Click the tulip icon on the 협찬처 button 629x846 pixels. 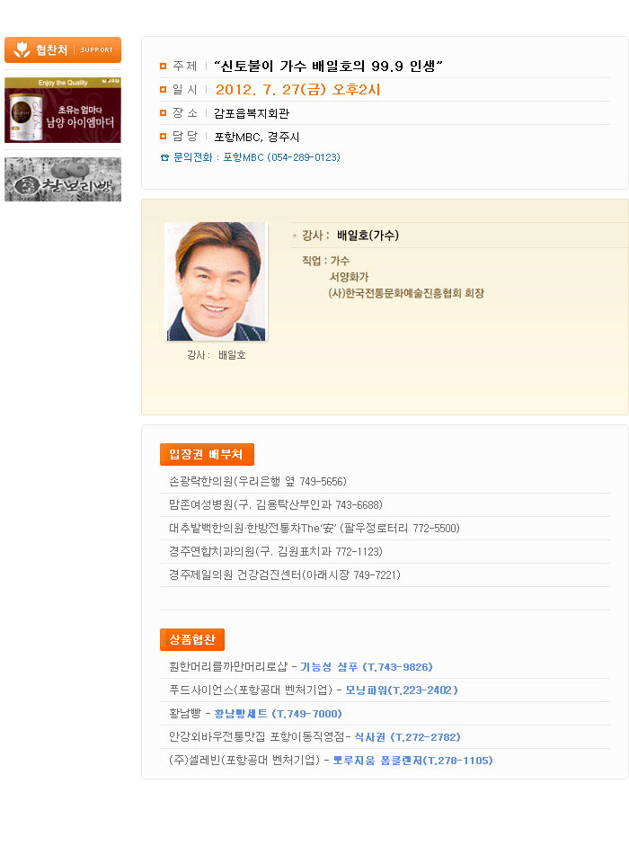pyautogui.click(x=22, y=49)
